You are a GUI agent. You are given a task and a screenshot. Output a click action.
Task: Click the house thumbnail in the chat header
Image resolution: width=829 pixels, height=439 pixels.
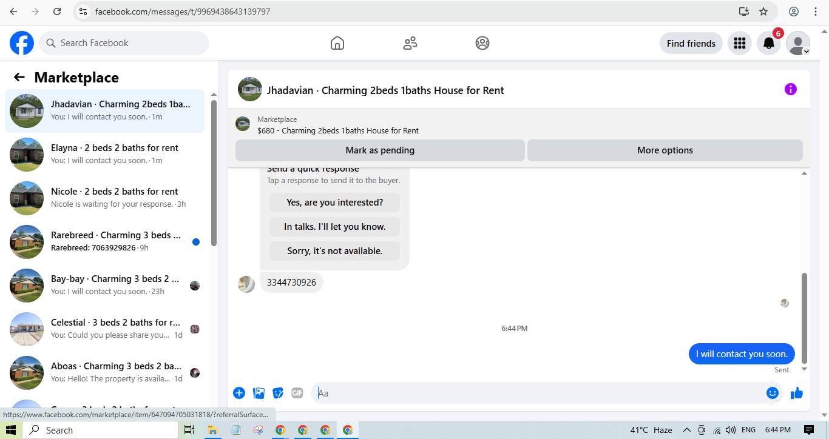point(250,89)
